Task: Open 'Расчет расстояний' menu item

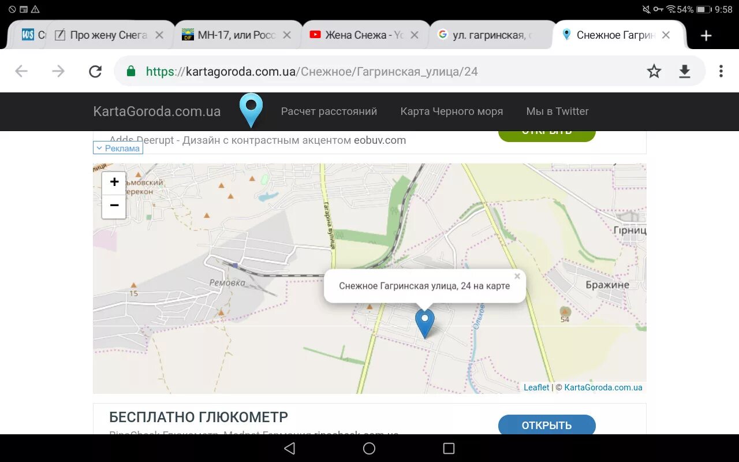Action: pyautogui.click(x=329, y=111)
